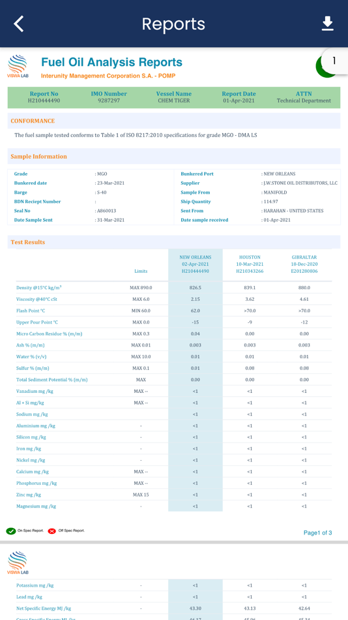The width and height of the screenshot is (348, 620).
Task: Select the MAX 0.1 sulfur limit
Action: click(x=141, y=368)
